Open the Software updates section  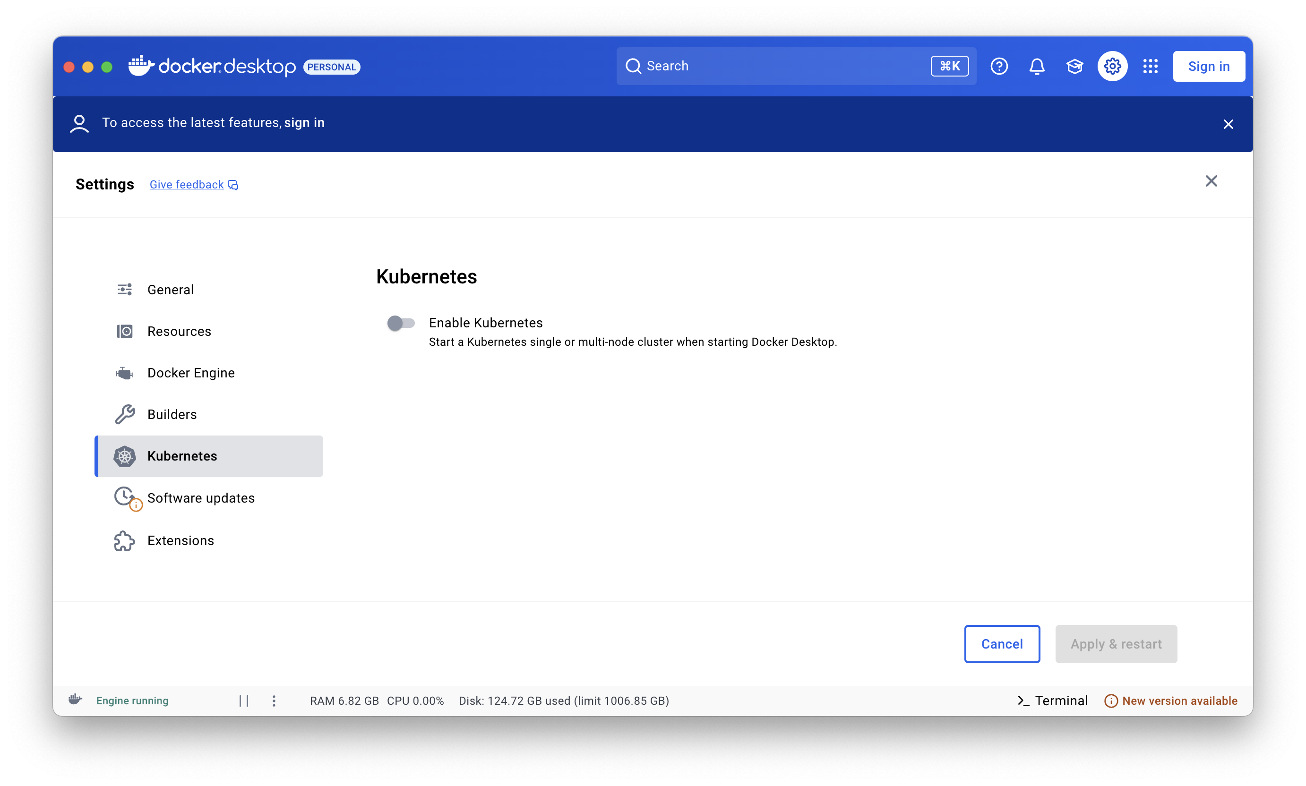200,498
